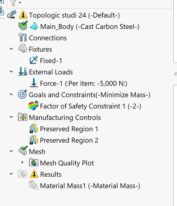Click the Mesh Quality Plot folder icon
Screen dimensions: 177x206
(34, 163)
